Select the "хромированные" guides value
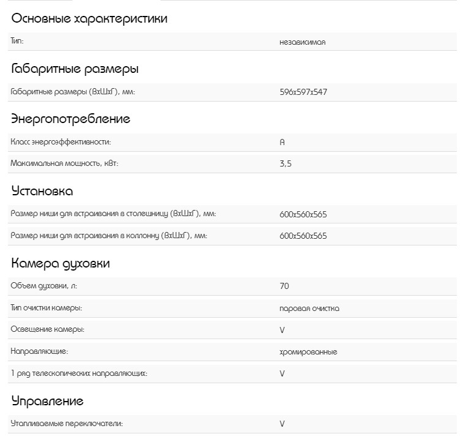Screen dimensions: 463x442 [308, 351]
